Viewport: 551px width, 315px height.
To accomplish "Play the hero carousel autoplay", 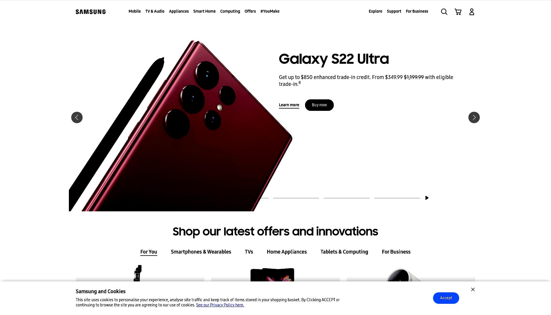I will point(427,198).
